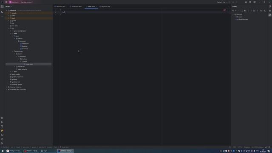Viewport: 272px width, 153px height.
Task: Open the Windows notification center
Action: click(x=269, y=151)
